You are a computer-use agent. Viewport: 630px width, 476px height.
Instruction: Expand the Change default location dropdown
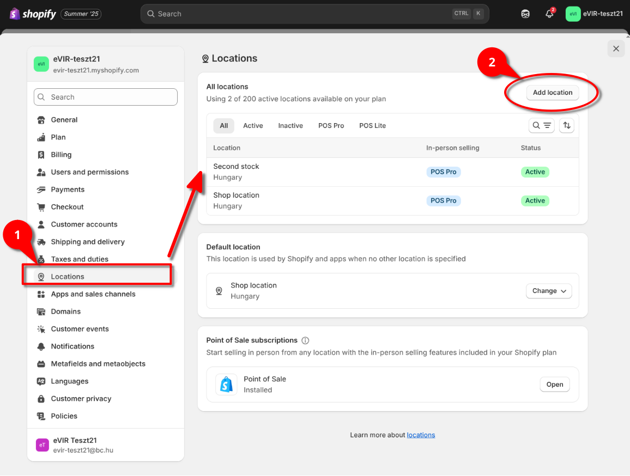pos(549,291)
